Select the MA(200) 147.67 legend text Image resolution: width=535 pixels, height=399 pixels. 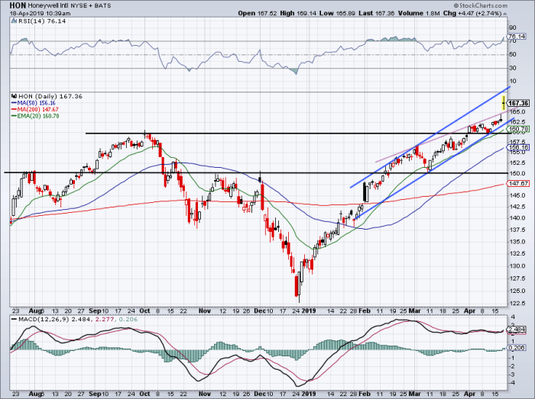37,109
